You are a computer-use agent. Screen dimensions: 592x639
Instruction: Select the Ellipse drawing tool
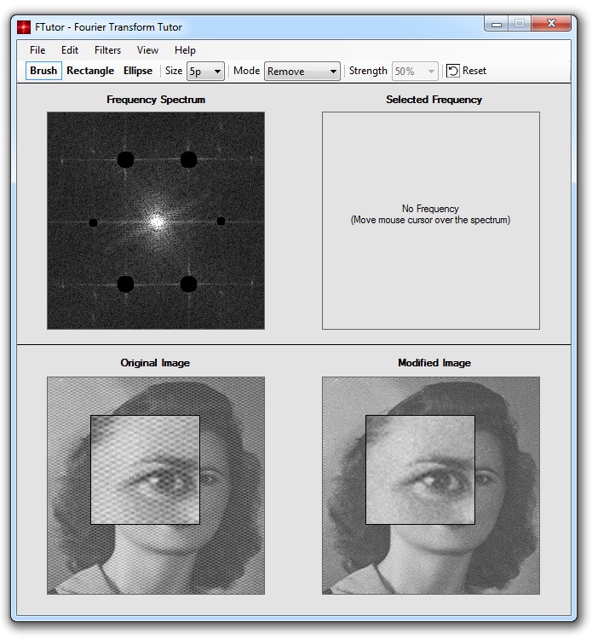138,71
